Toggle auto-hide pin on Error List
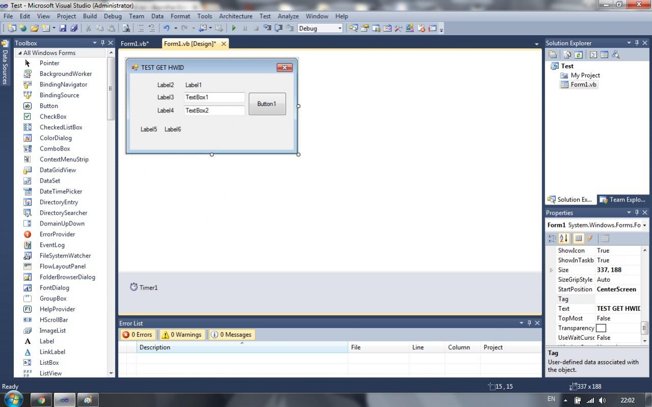652x407 pixels. [x=529, y=323]
